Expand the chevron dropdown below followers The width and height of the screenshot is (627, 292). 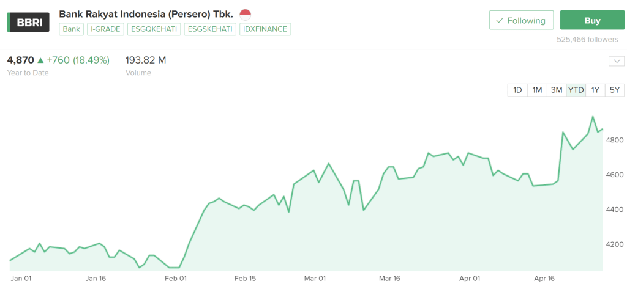click(616, 61)
